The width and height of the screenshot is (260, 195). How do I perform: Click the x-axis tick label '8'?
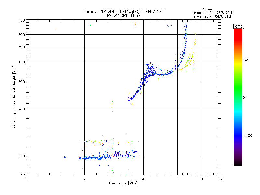tap(202, 179)
